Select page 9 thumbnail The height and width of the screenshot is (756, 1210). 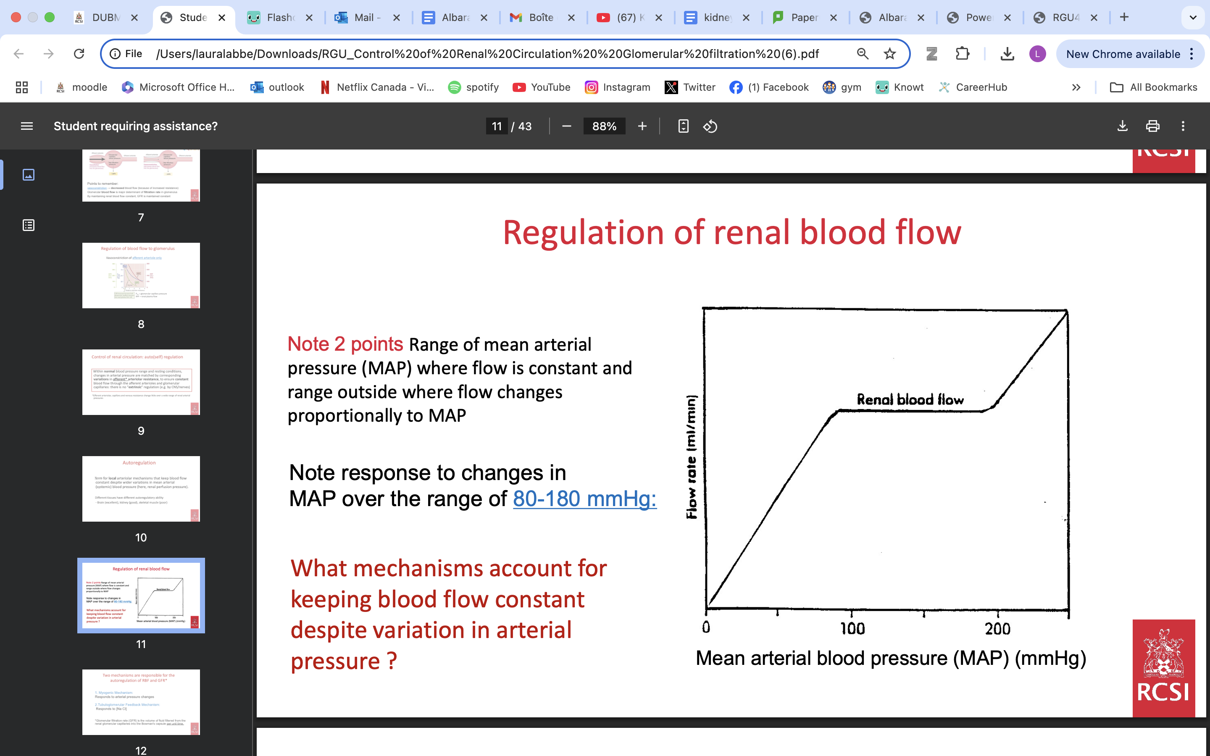(x=141, y=382)
